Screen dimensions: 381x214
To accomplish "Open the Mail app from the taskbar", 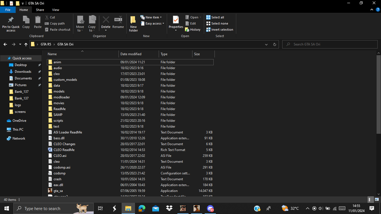I will coord(155,208).
